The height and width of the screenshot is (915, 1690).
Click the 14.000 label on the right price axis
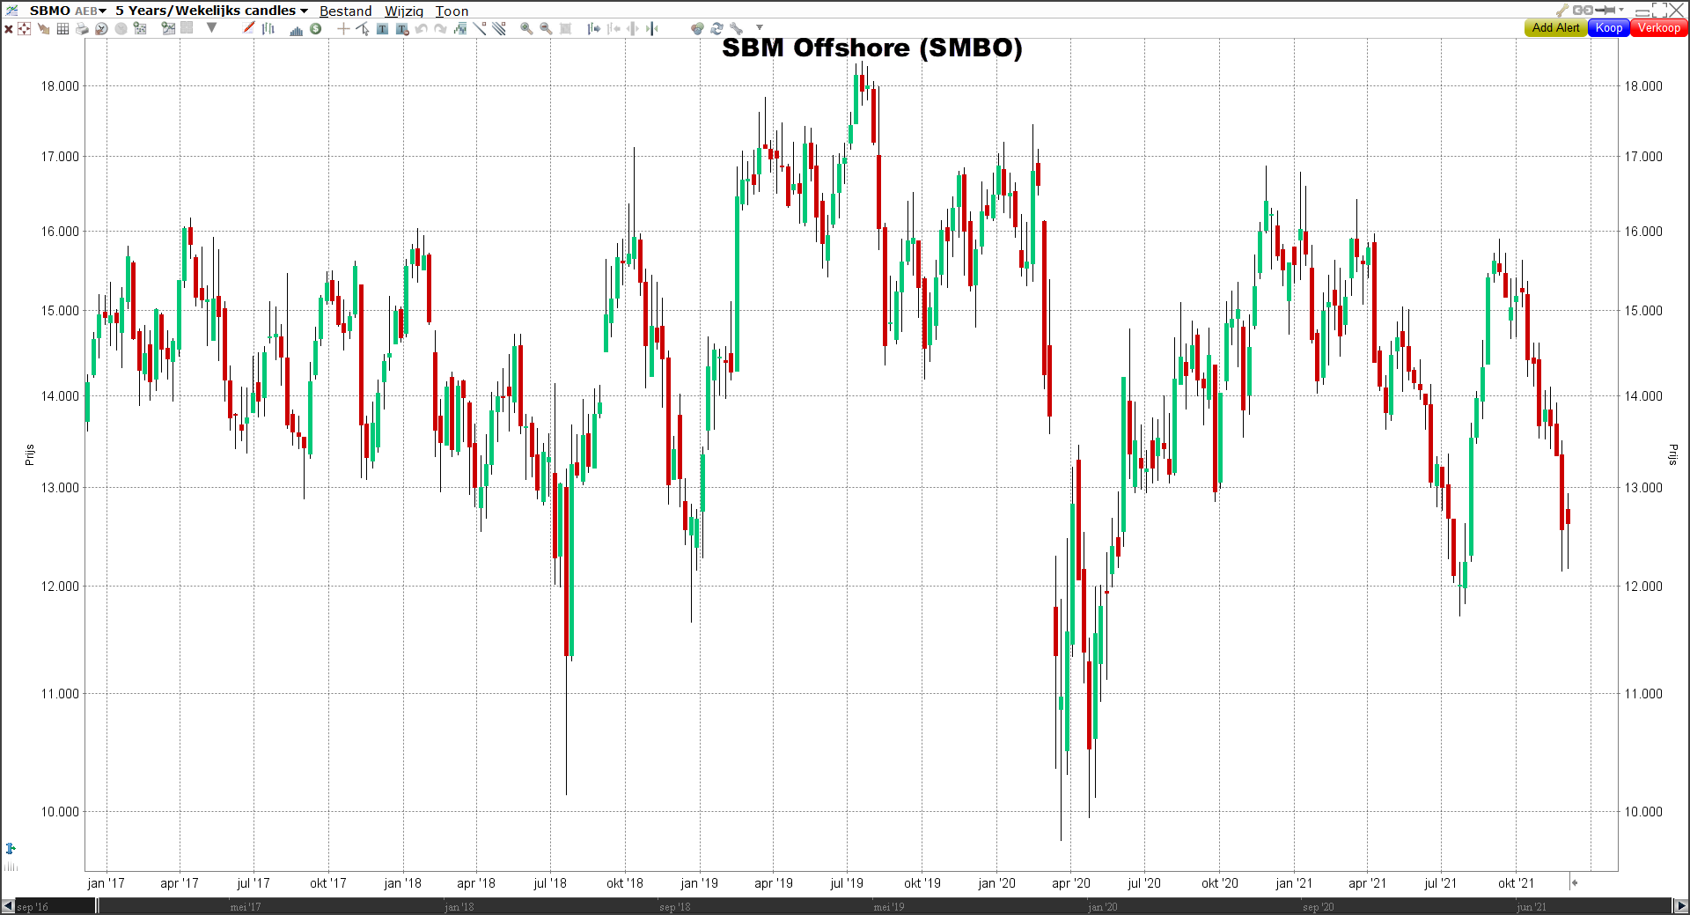point(1643,396)
